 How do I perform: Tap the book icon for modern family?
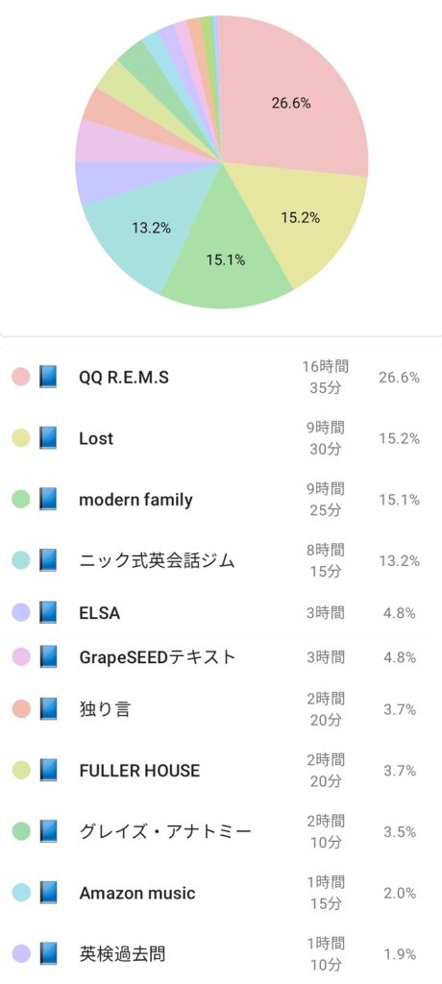(x=48, y=500)
